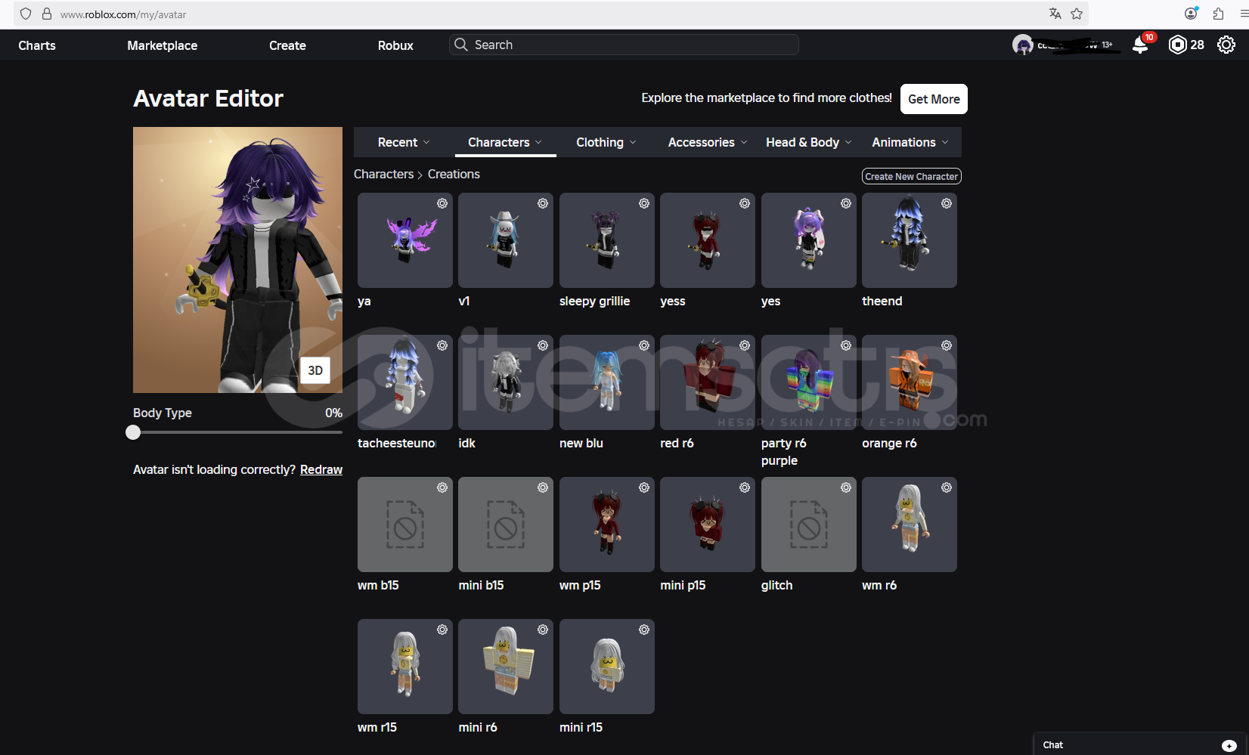
Task: Open settings gear for 'sleepy grillie' character
Action: (x=644, y=203)
